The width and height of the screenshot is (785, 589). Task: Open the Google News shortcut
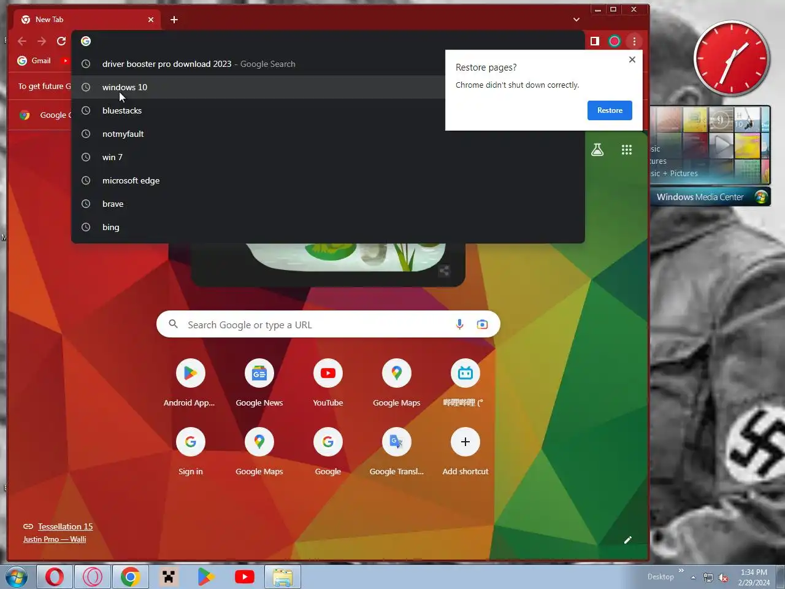point(259,383)
